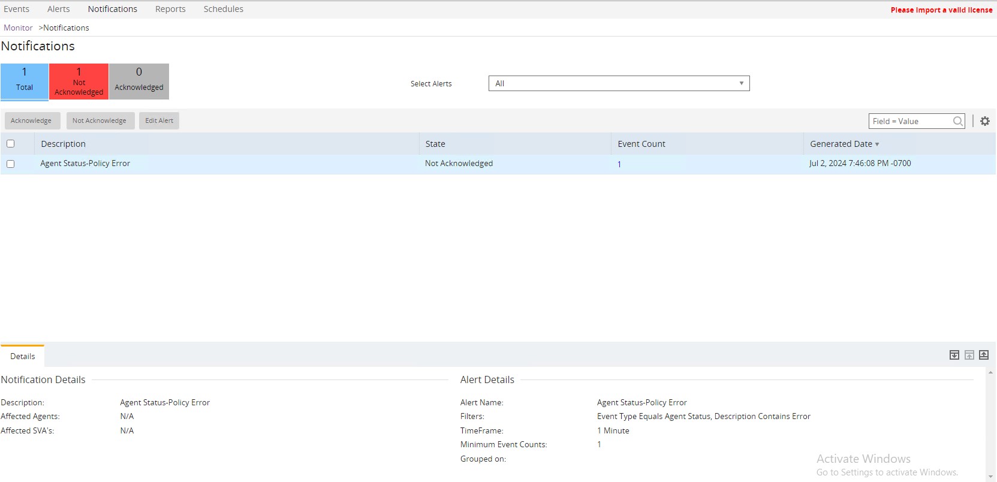
Task: Click the event count link showing 1
Action: (619, 164)
